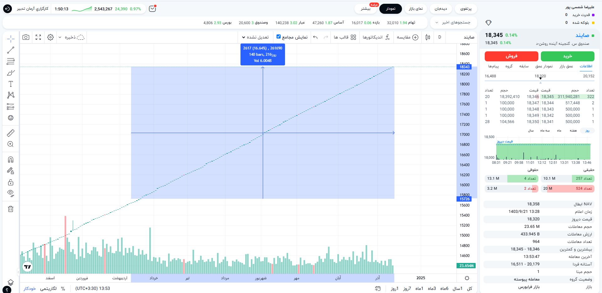Uncheck the نمایش مجامع checkbox
Screen dimensions: 602x293
(278, 37)
